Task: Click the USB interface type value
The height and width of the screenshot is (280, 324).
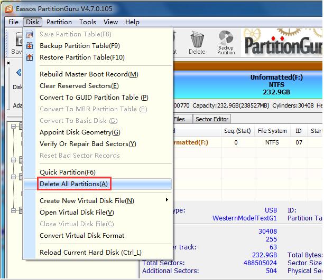Action: [x=271, y=210]
